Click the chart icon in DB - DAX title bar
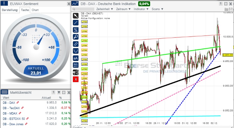The width and height of the screenshot is (234, 128). point(75,3)
